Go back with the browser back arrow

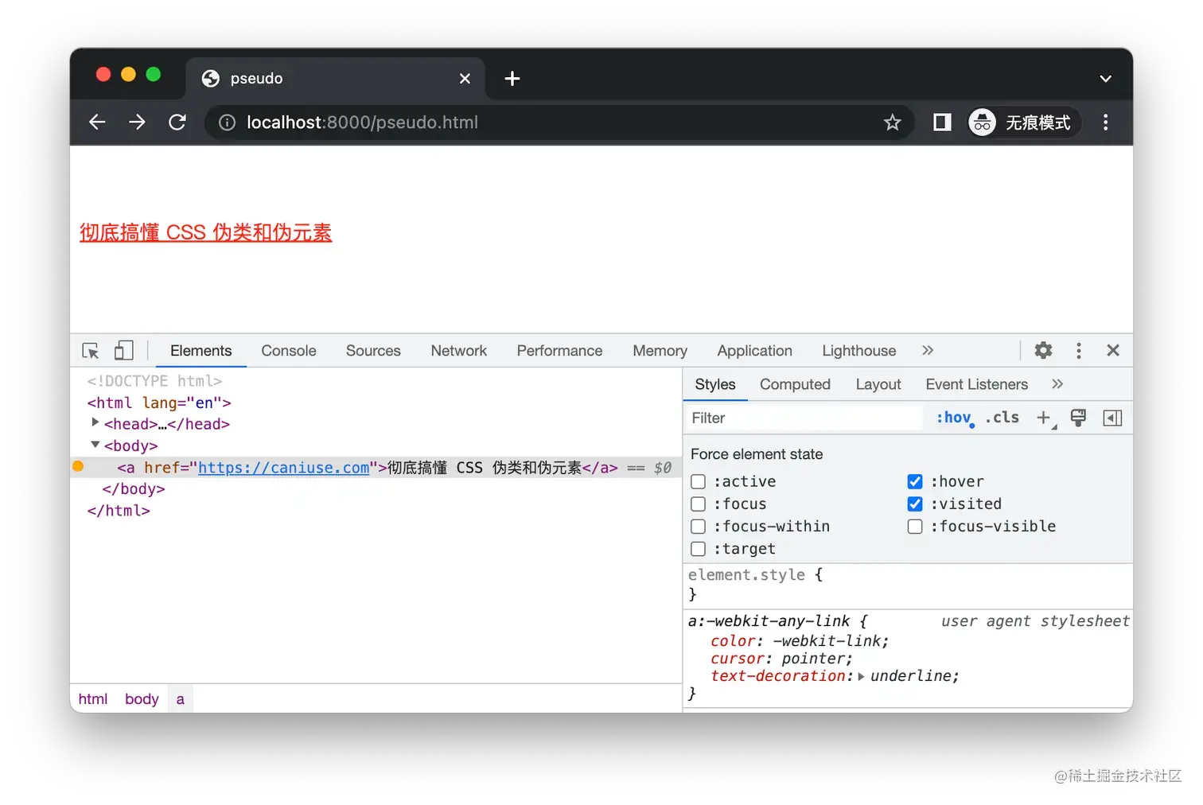point(97,122)
